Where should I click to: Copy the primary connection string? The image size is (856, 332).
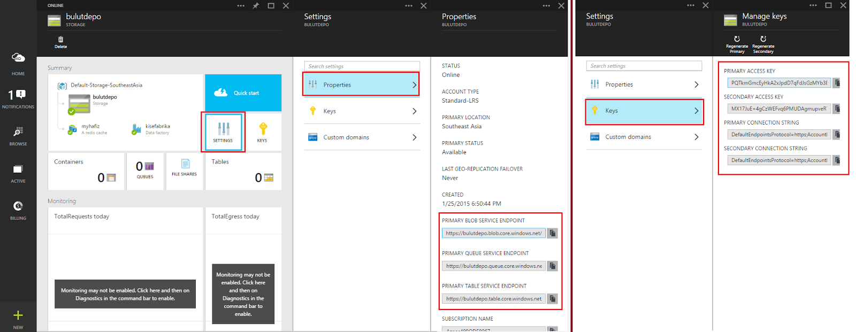(837, 134)
